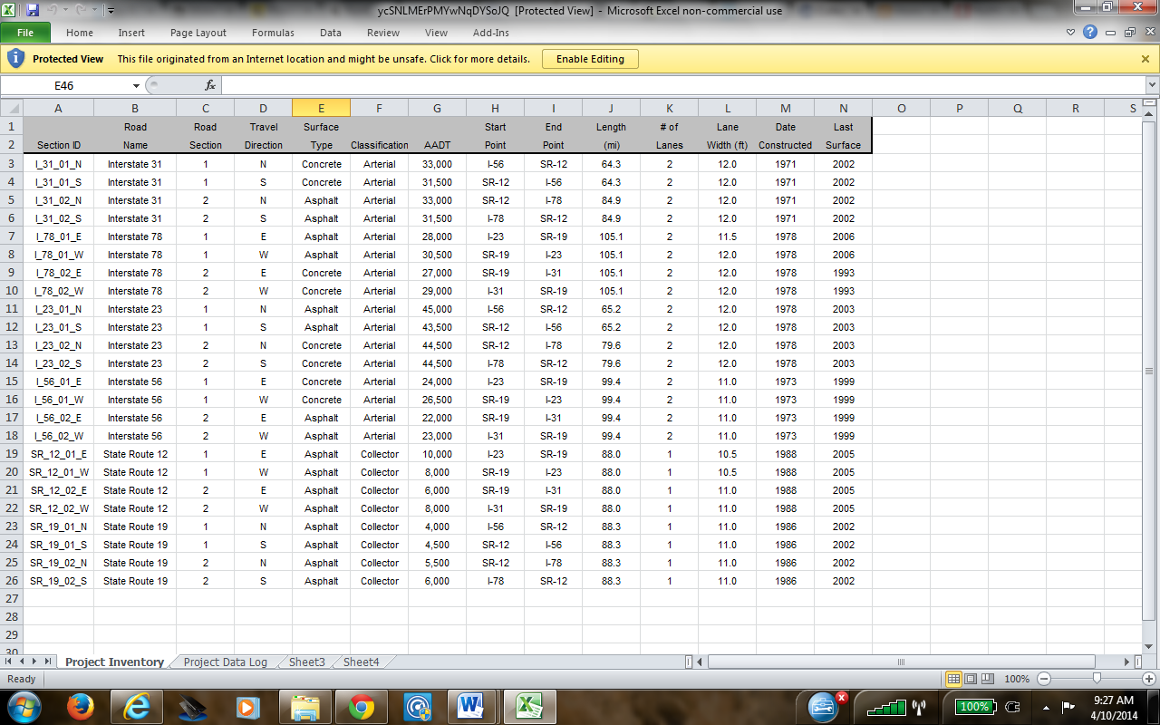Click the Name Box showing E46
1160x725 pixels.
pos(64,85)
